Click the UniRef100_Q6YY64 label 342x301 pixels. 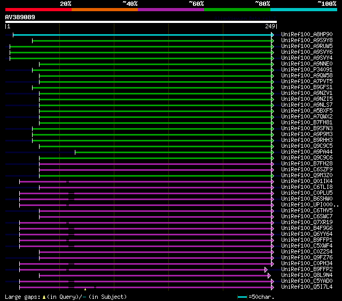pos(307,234)
